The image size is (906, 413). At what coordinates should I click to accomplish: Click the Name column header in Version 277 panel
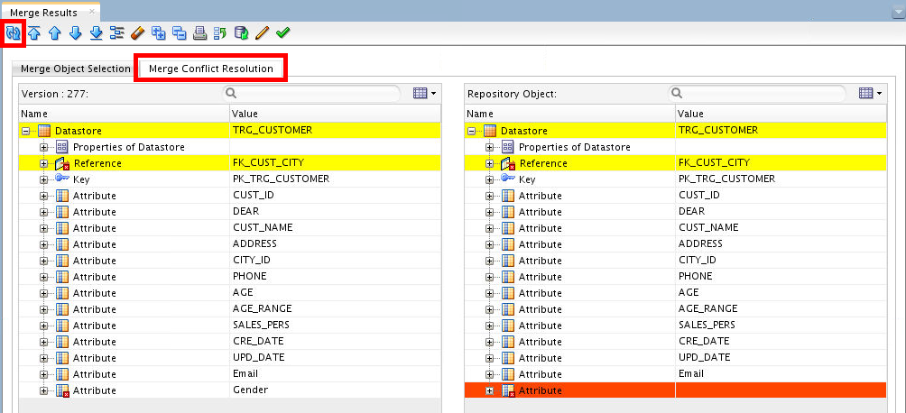point(125,114)
